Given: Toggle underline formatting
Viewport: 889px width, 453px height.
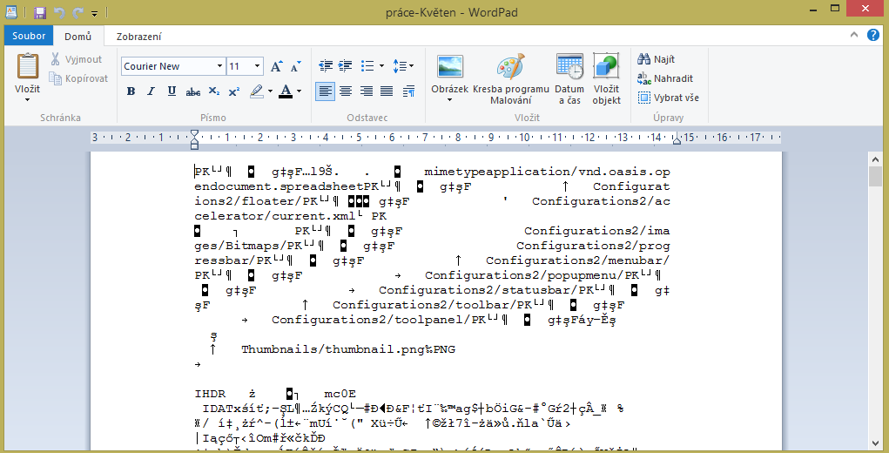Looking at the screenshot, I should (172, 91).
